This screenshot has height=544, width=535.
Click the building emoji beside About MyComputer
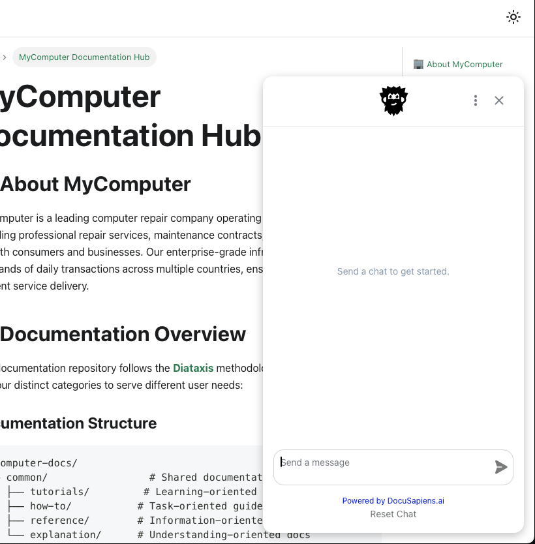pyautogui.click(x=418, y=64)
